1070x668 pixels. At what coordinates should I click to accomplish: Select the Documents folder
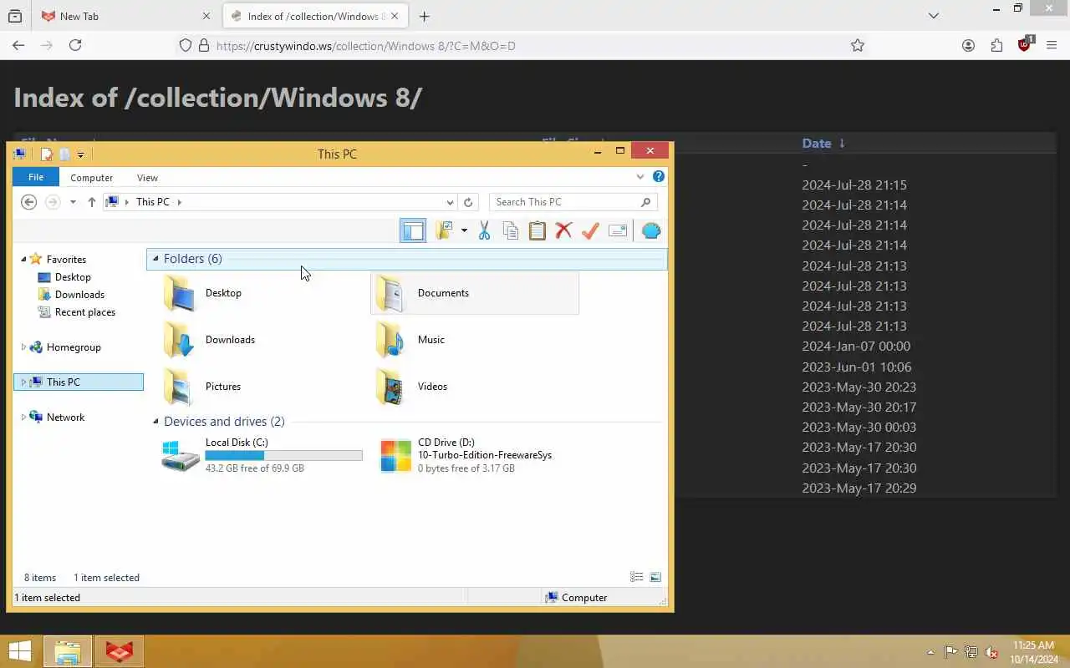coord(474,293)
